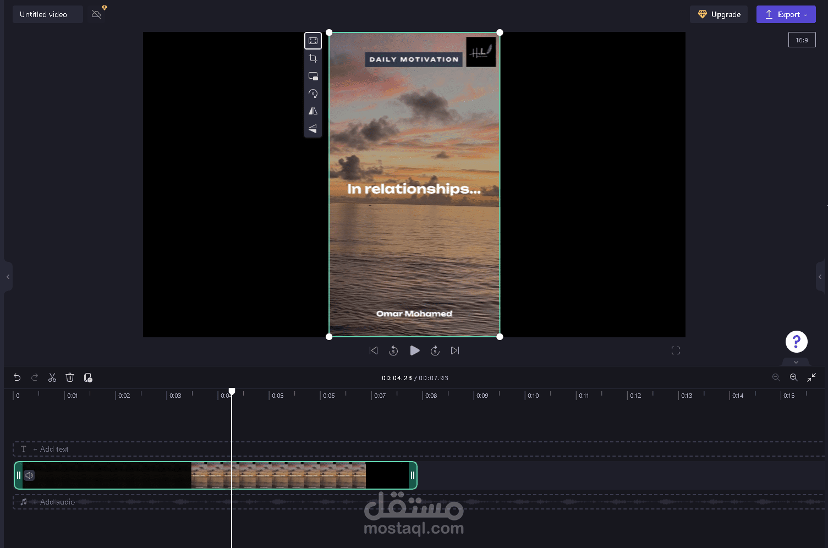Select the Crop tool in the preview toolbar
The width and height of the screenshot is (828, 548).
[x=313, y=58]
